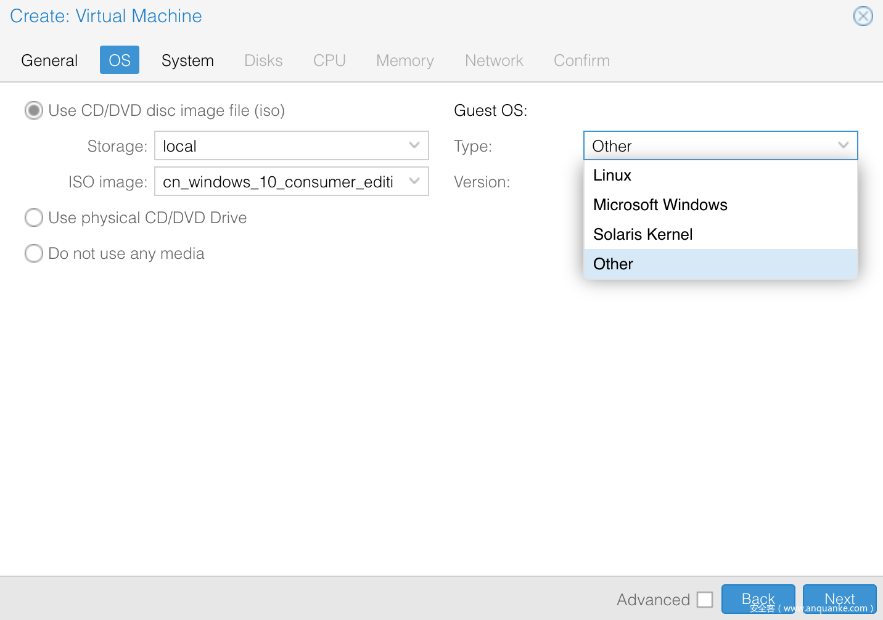
Task: Open the ISO image dropdown arrow
Action: (x=414, y=182)
